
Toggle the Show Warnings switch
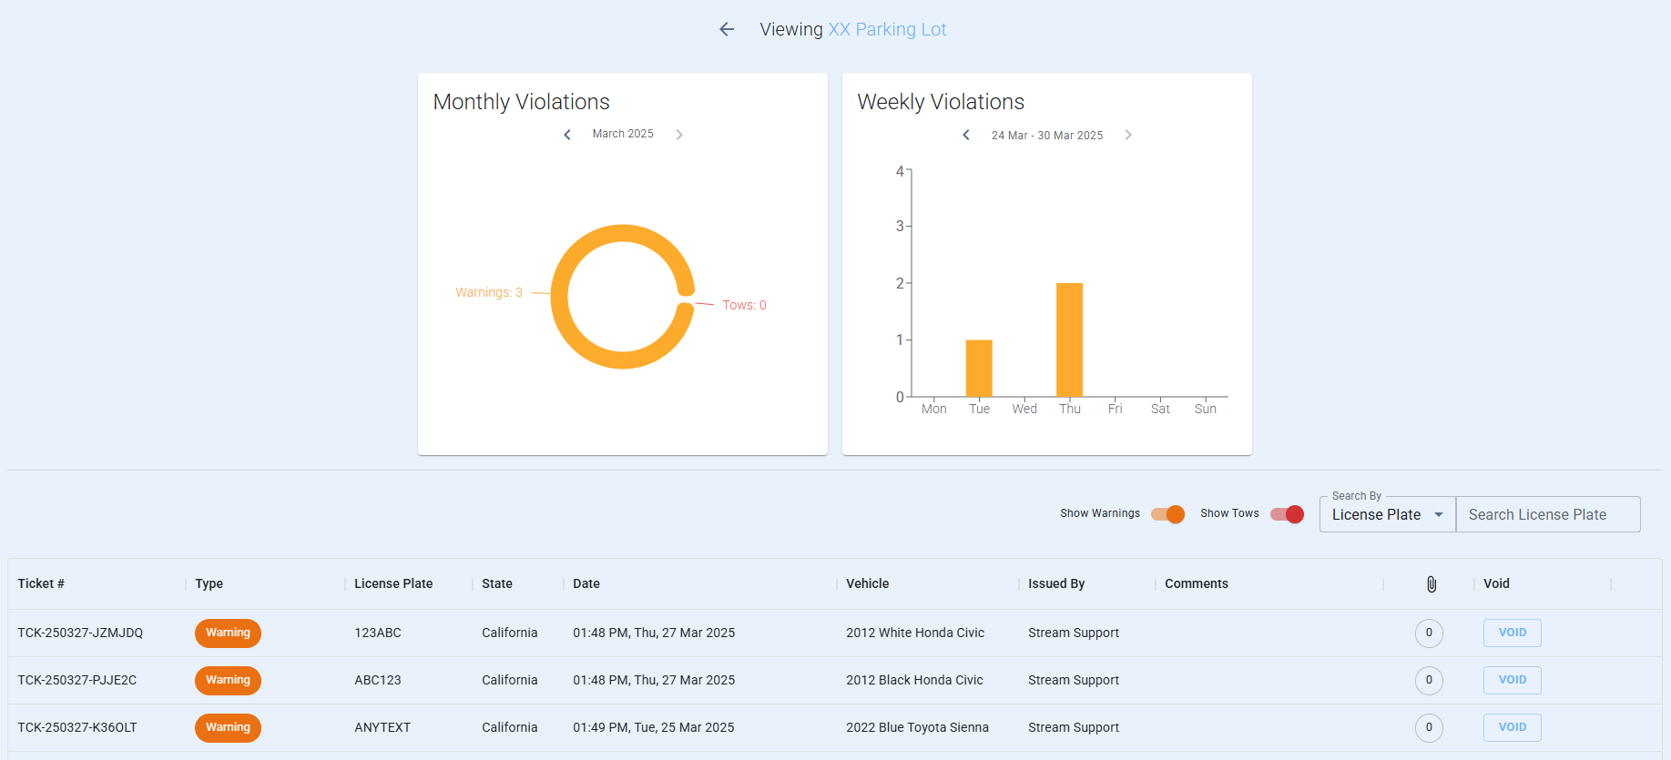[1167, 514]
